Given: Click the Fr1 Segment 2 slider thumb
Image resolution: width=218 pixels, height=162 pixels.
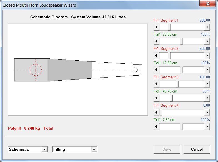Looking at the screenshot, I should (x=169, y=56).
